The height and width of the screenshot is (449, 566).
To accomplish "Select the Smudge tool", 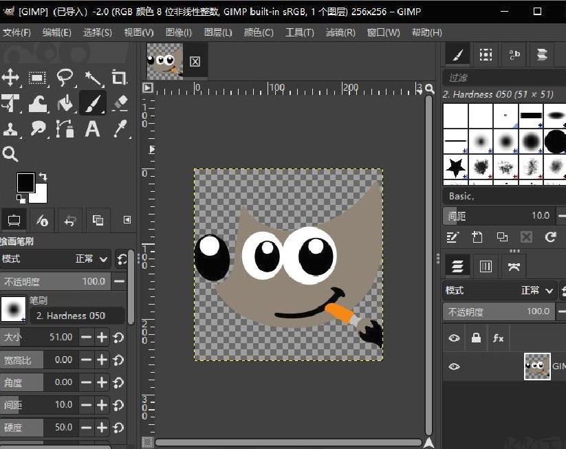I will (x=38, y=129).
